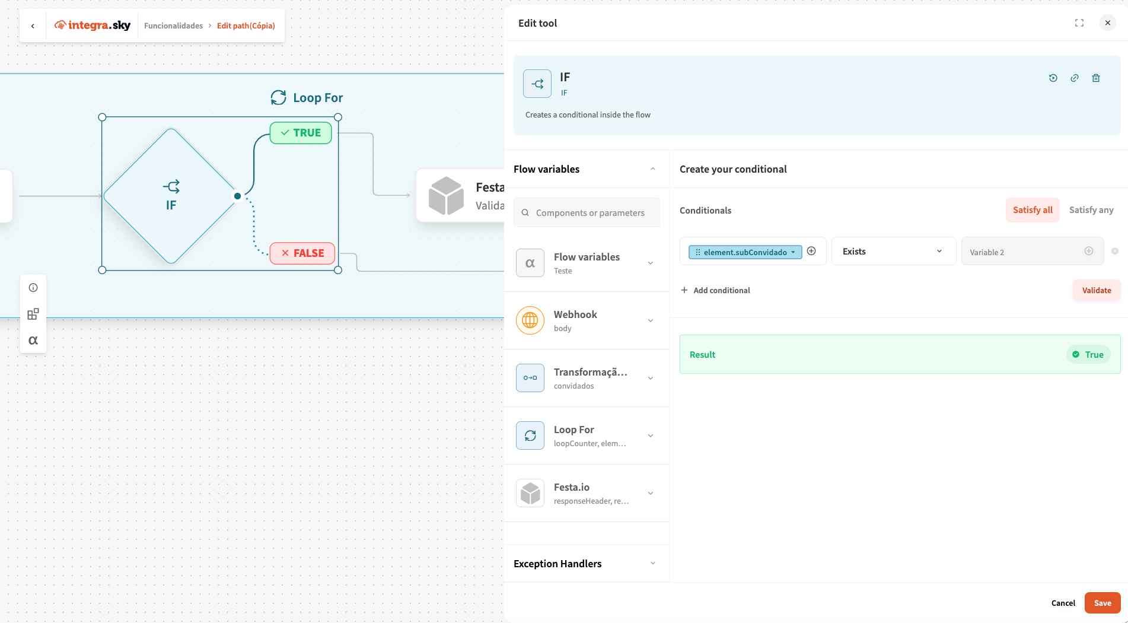Click the info icon in canvas toolbar
1128x623 pixels.
(x=33, y=288)
